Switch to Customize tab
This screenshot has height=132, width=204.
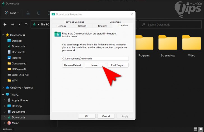[x=115, y=22]
